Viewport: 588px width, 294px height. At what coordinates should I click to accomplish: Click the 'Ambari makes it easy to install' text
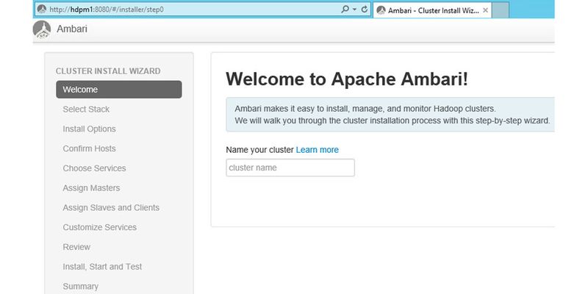click(365, 109)
